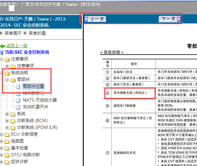Screen dimensions: 197x166
Task: Expand all menus via 菜单展开
Action: [x=13, y=33]
